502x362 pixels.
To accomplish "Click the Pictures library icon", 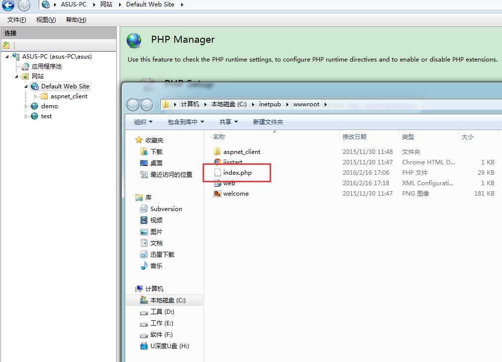I will click(144, 232).
